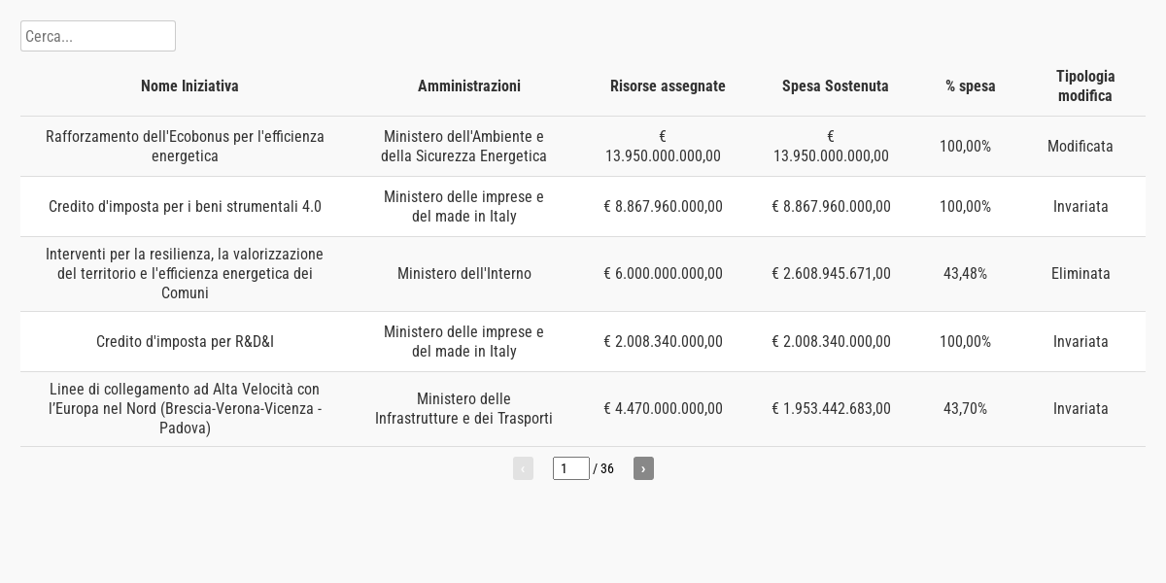Click Interventi per la resilienza initiative
The image size is (1166, 583).
[185, 273]
